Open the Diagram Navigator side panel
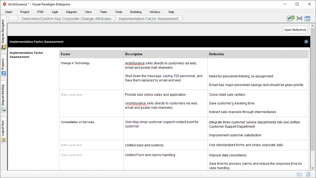The image size is (316, 178). click(x=3, y=34)
